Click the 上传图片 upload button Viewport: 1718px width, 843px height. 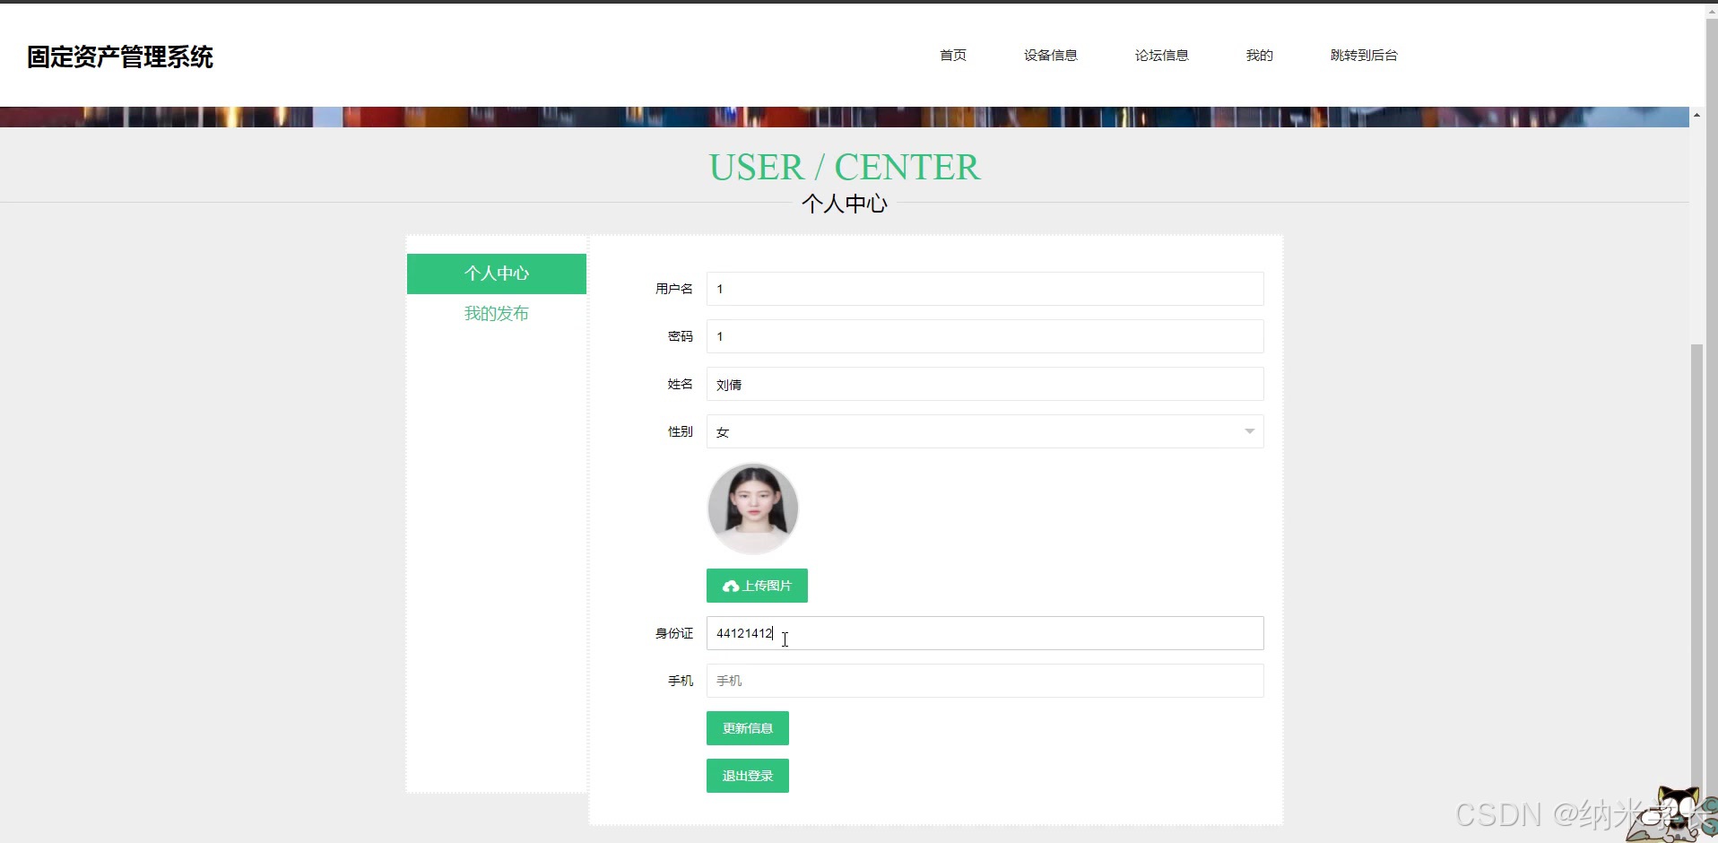pos(757,586)
